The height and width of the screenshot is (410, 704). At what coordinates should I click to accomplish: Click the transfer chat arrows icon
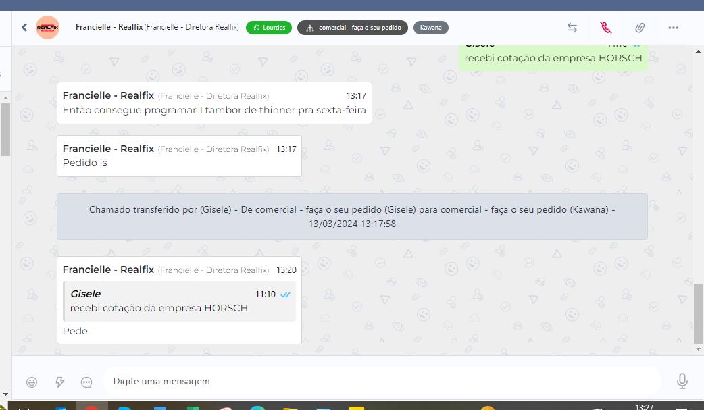(572, 28)
